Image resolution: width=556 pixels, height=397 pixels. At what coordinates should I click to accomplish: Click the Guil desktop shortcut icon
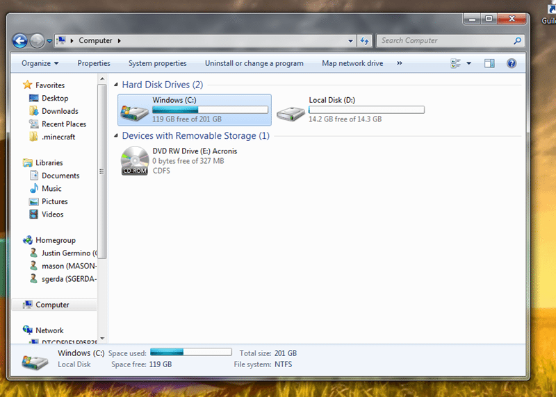point(549,13)
